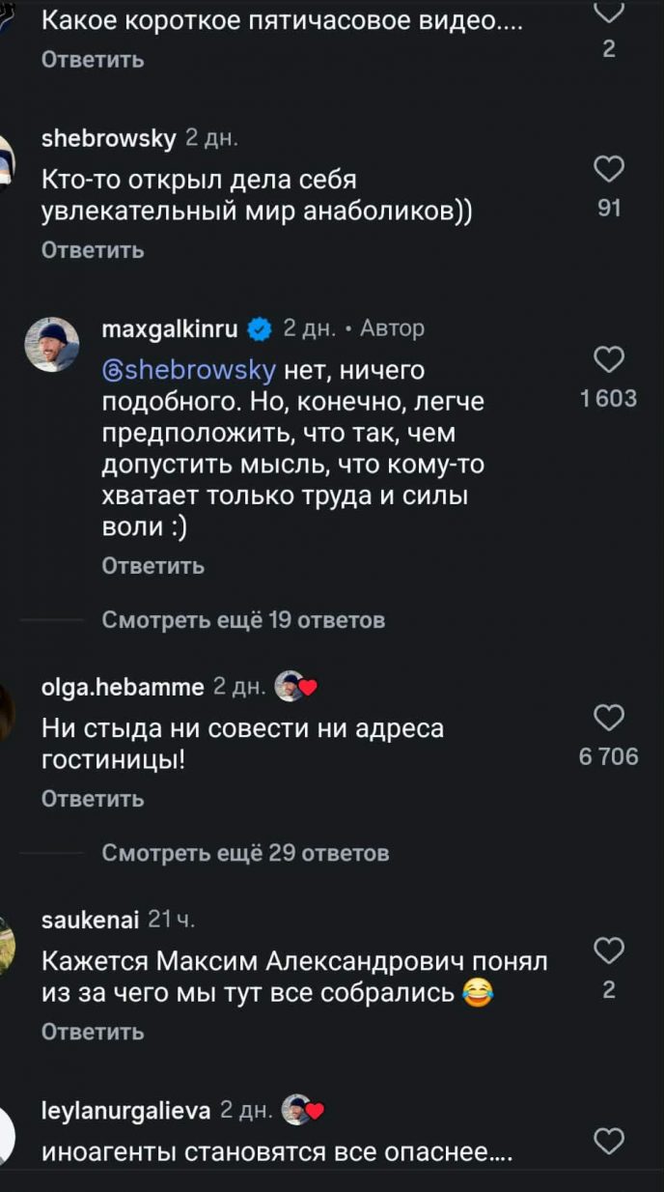The width and height of the screenshot is (664, 1192).
Task: Reply to olga.hebamme's comment
Action: click(93, 799)
